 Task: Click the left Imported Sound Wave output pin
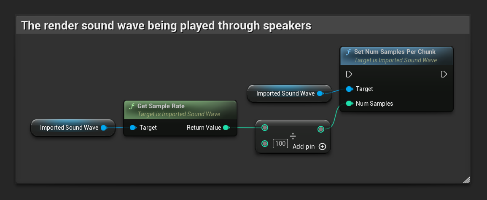click(104, 128)
